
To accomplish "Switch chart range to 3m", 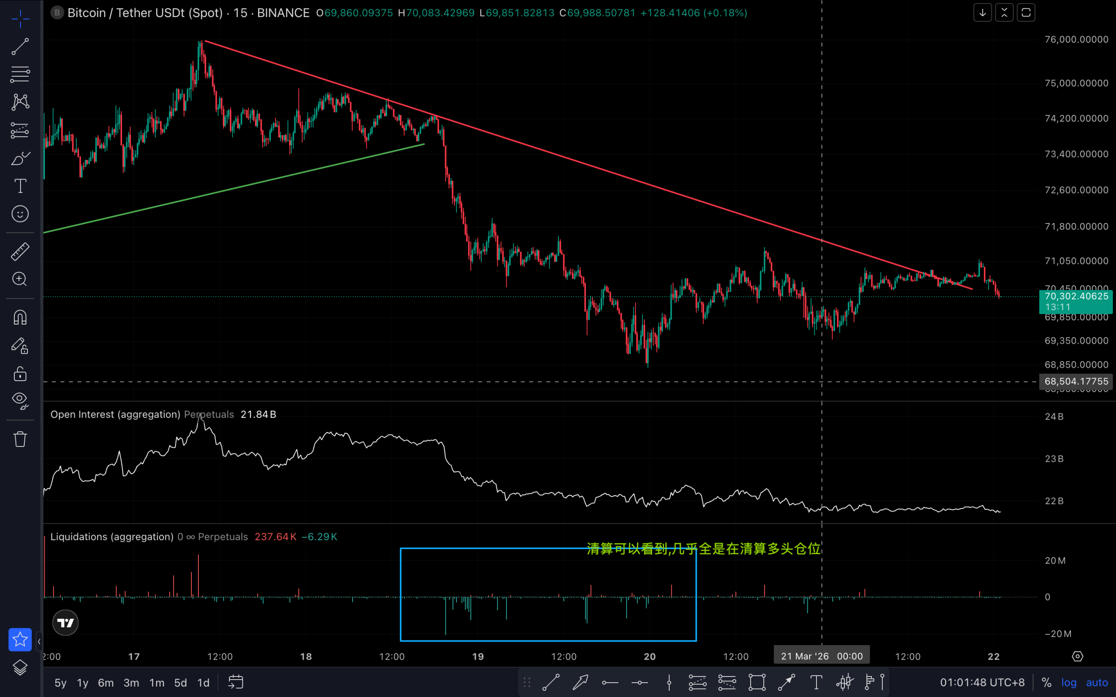I will (x=131, y=683).
